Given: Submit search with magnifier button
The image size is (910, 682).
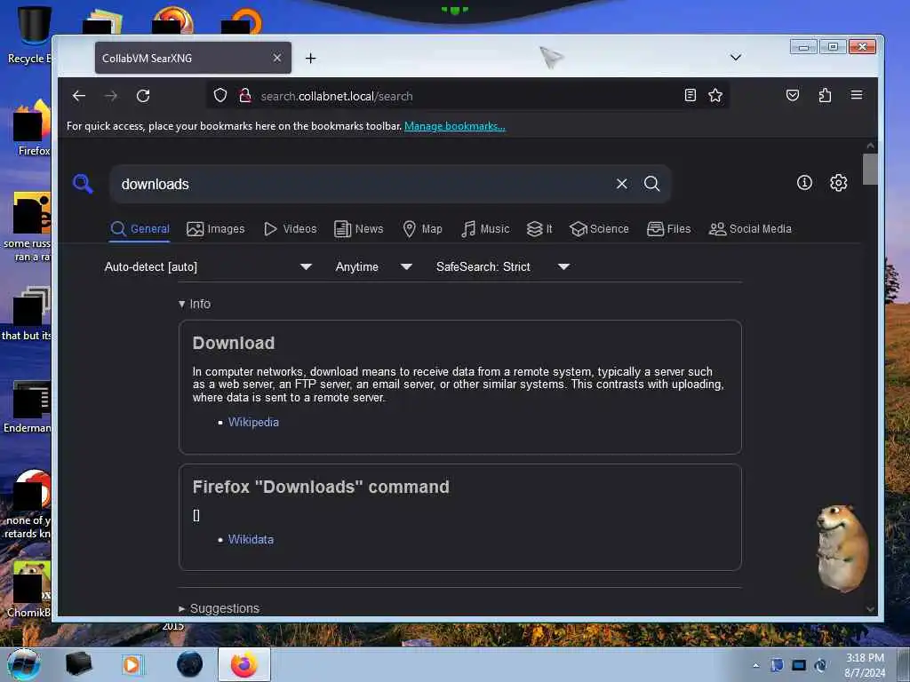Looking at the screenshot, I should point(651,184).
